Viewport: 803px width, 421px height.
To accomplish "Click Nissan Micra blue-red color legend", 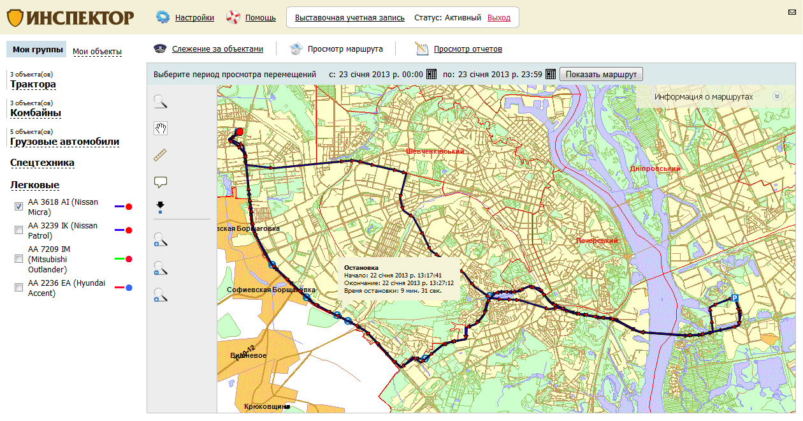I will click(124, 207).
